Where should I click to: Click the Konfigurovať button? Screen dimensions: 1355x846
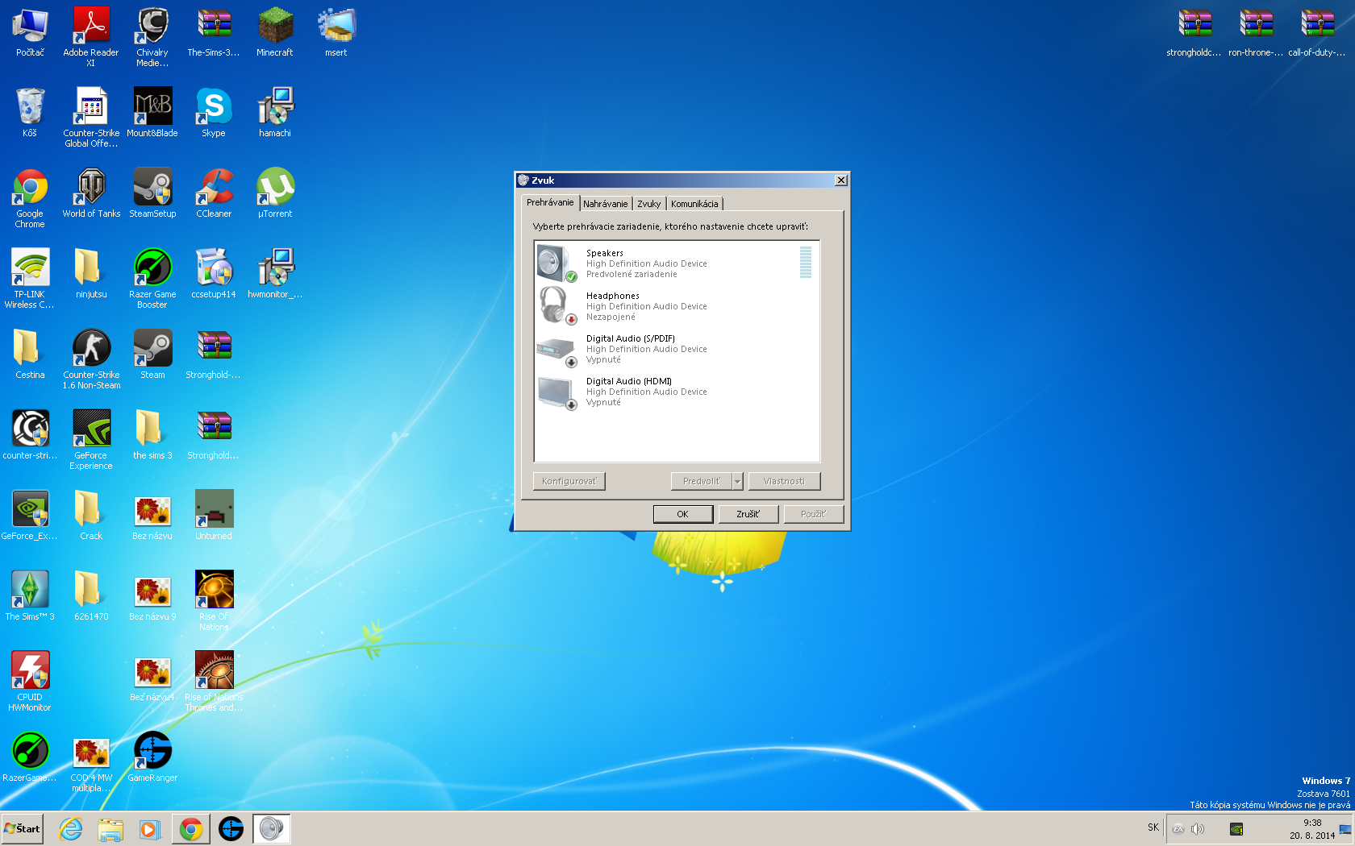[569, 481]
